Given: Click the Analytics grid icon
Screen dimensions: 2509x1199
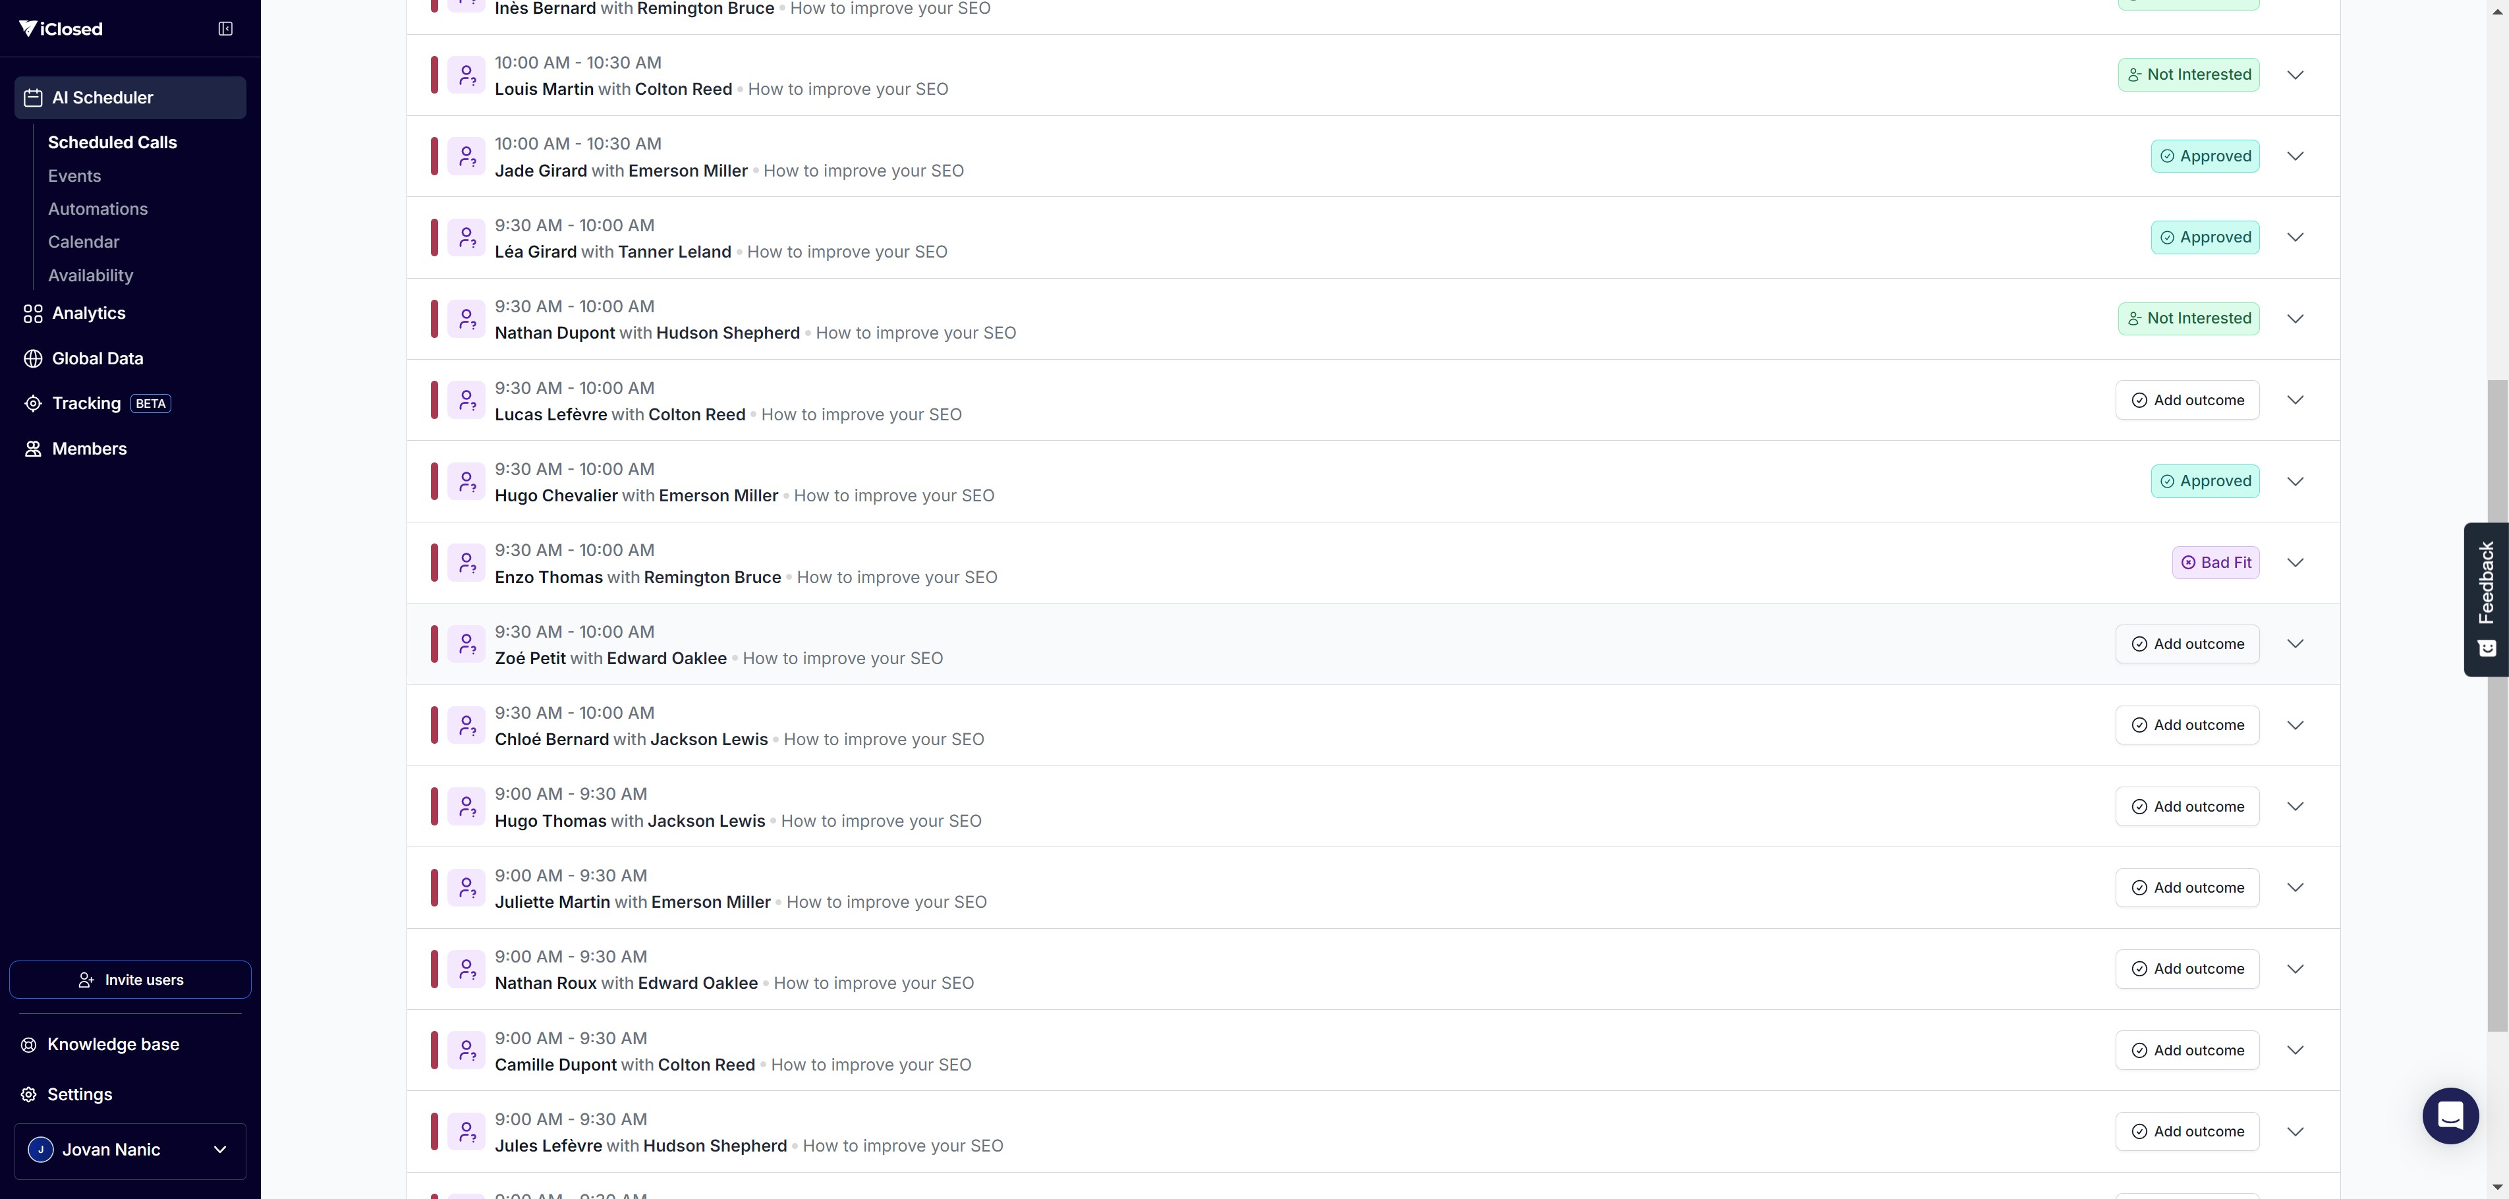Looking at the screenshot, I should pos(33,314).
